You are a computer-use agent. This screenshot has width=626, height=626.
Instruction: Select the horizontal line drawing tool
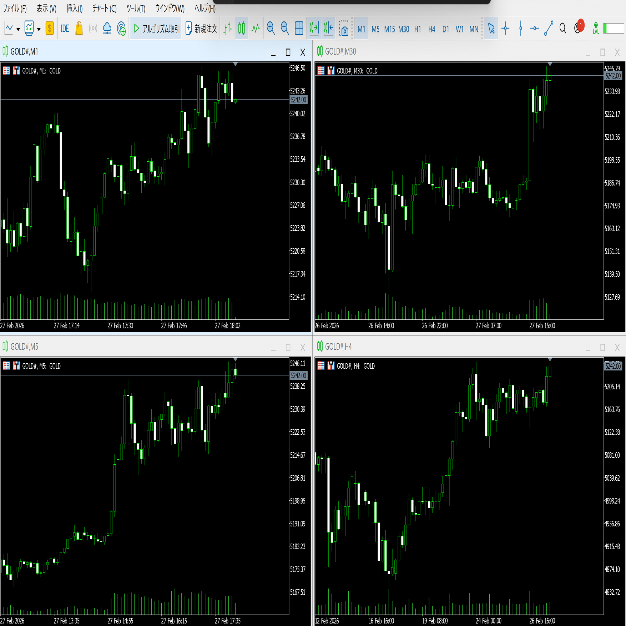click(x=534, y=28)
